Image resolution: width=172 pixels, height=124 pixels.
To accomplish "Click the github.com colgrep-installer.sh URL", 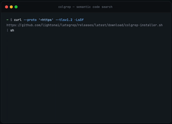I will (x=84, y=25).
